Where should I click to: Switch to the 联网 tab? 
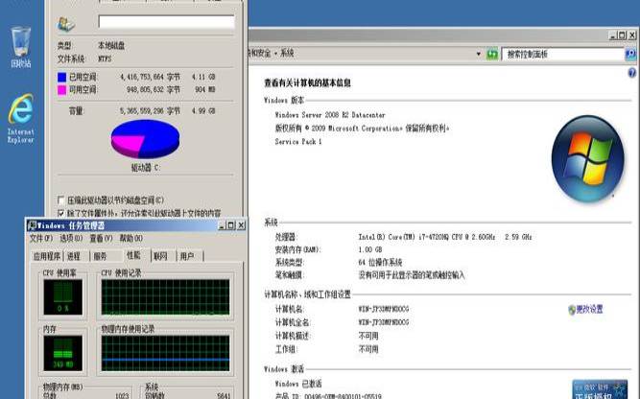161,256
